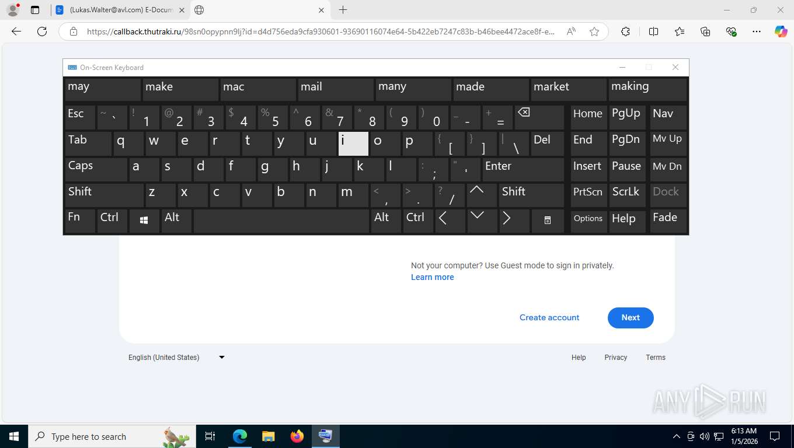
Task: Click the Create account link
Action: point(549,317)
